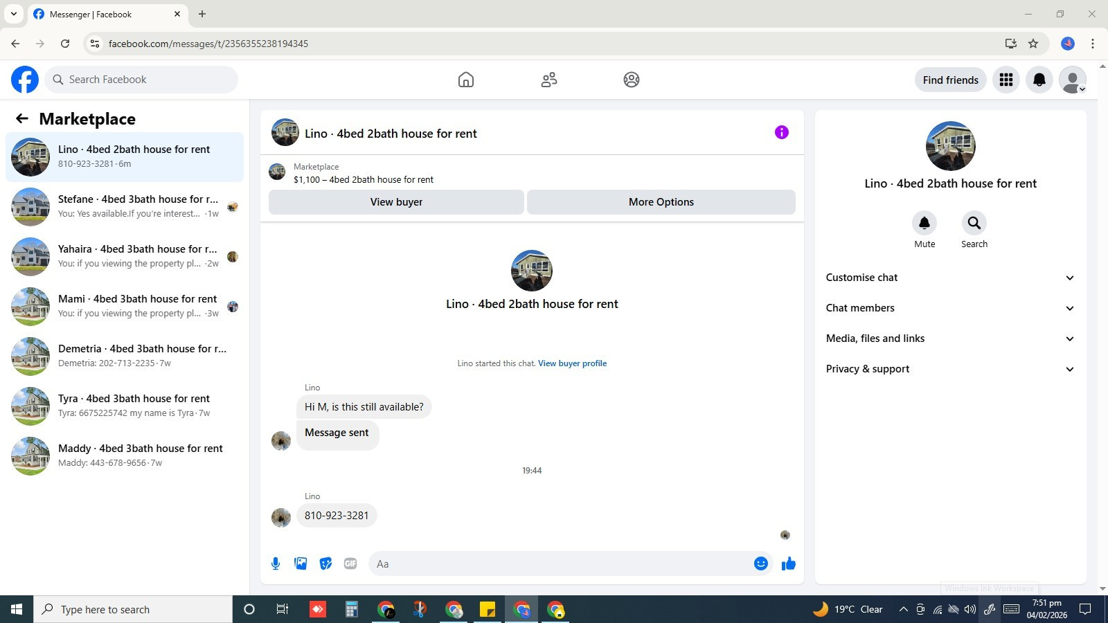Screen dimensions: 1108x623
Task: Choose a GIF using the GIF icon
Action: 350,563
